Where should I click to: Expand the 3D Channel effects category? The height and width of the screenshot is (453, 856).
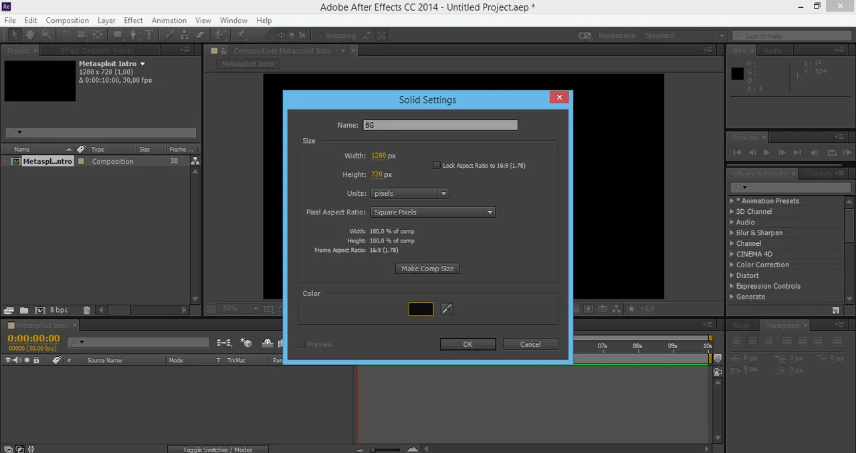point(732,211)
